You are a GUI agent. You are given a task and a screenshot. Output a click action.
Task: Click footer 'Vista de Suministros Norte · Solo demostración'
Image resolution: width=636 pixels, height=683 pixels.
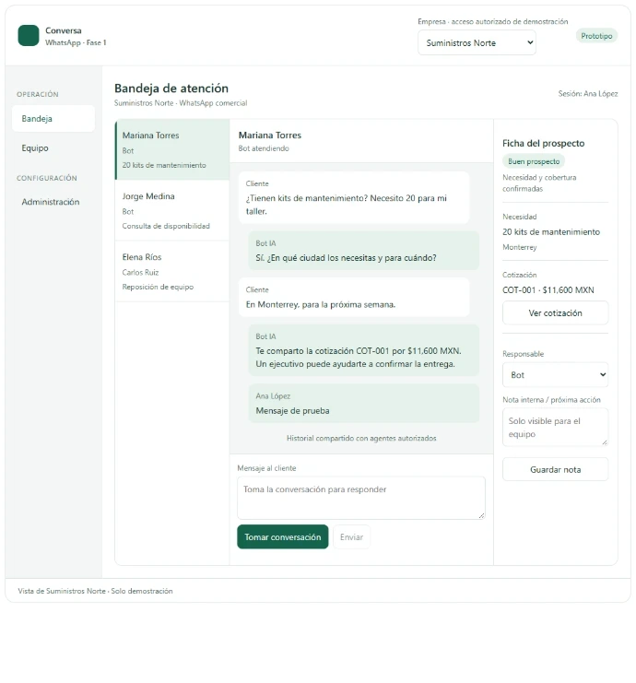click(95, 591)
